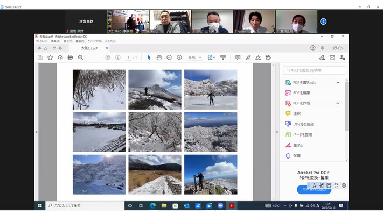Open the ファイルを結合 tool
This screenshot has width=383, height=215.
pos(300,124)
